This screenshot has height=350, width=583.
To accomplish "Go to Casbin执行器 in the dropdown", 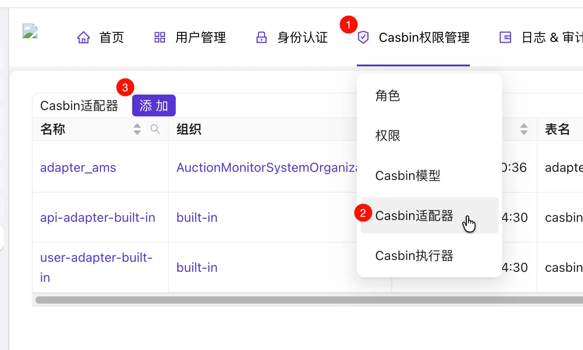I will 414,256.
